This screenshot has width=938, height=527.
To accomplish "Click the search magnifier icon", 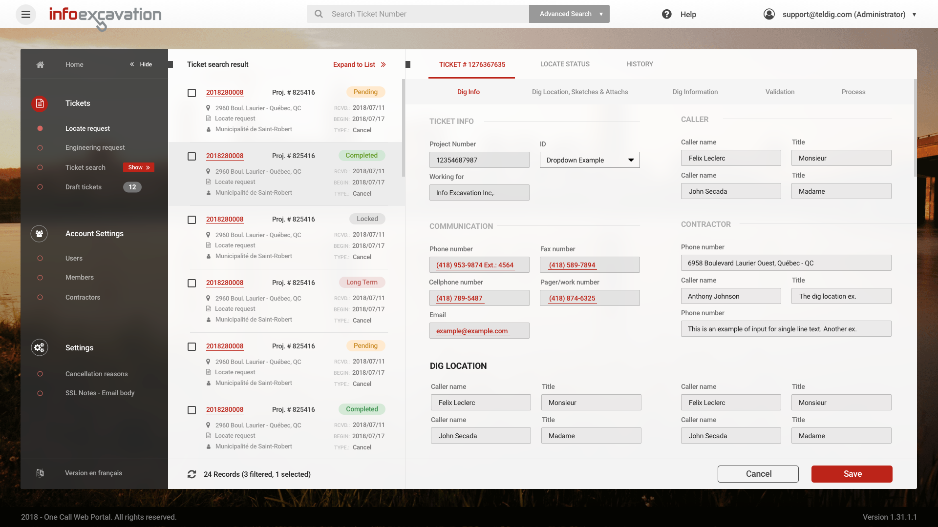I will 319,14.
